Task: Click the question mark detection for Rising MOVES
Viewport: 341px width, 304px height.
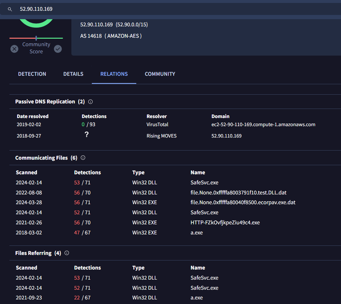Action: click(x=86, y=135)
